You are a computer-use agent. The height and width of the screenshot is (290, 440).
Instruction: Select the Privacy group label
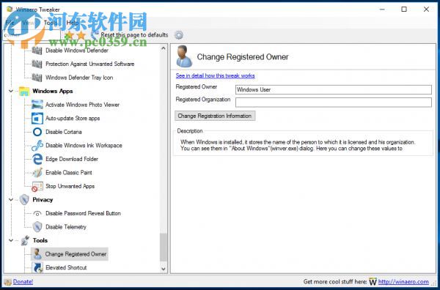pos(43,200)
